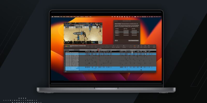Image resolution: width=207 pixels, height=103 pixels.
Task: Open the File menu
Action: (x=61, y=17)
